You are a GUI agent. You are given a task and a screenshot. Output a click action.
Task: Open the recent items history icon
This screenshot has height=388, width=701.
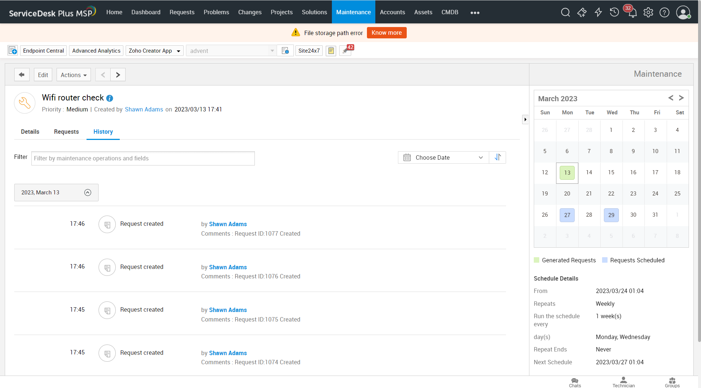coord(614,12)
